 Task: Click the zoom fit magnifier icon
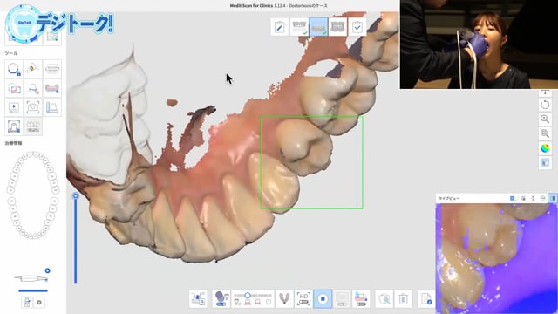(545, 133)
